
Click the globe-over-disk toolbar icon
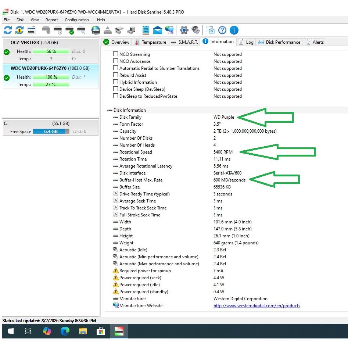[96, 30]
